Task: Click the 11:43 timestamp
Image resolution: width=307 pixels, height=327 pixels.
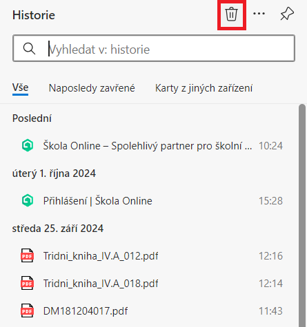Action: [270, 311]
